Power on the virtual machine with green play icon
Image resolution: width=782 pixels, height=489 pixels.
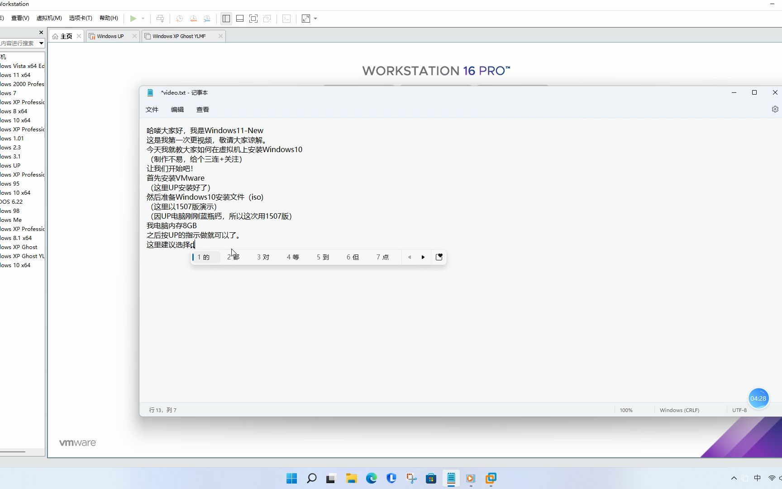[133, 18]
